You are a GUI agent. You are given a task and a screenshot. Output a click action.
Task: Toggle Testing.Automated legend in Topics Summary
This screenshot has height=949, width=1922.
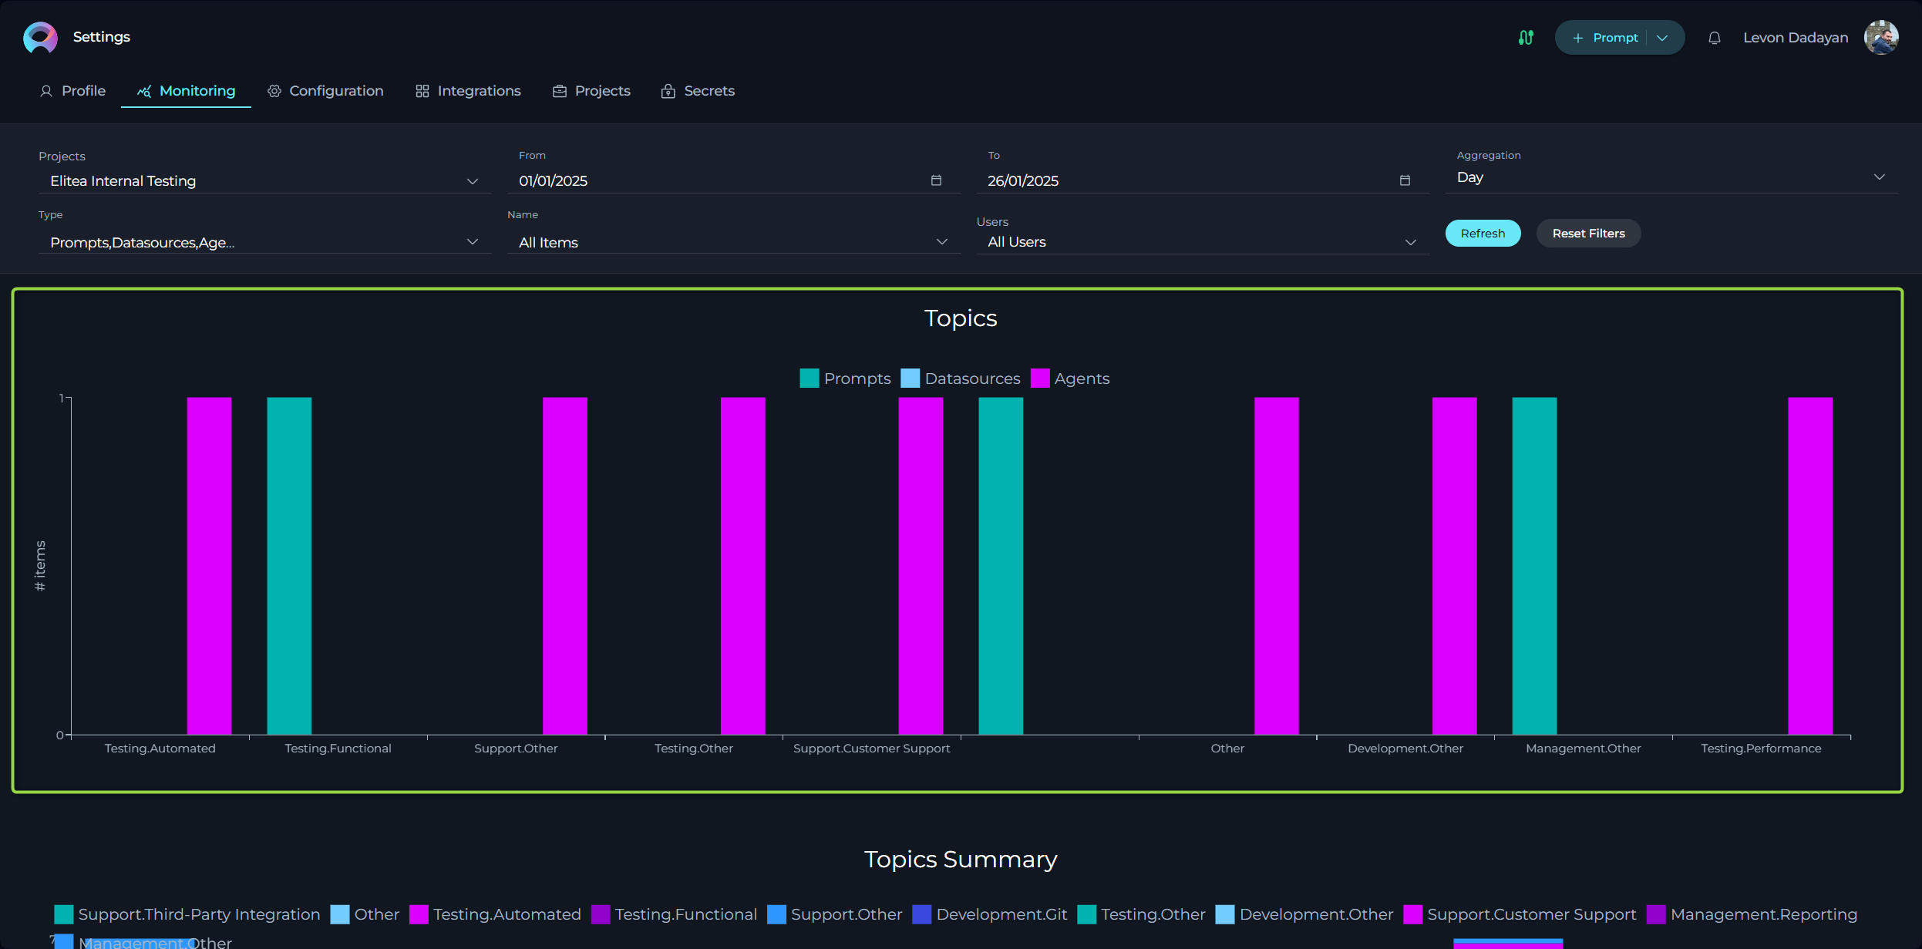point(495,914)
